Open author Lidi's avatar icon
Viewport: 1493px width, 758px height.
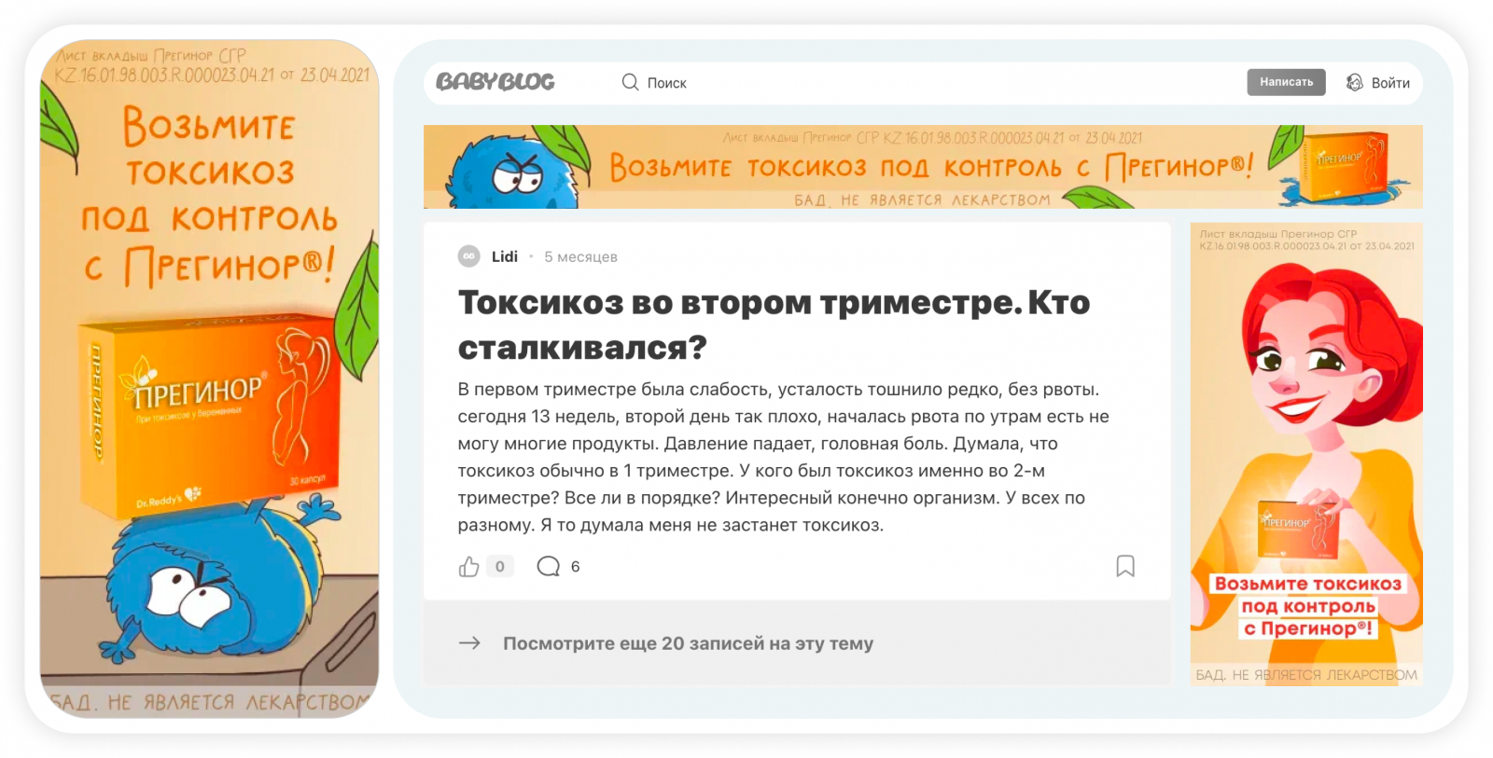(468, 256)
